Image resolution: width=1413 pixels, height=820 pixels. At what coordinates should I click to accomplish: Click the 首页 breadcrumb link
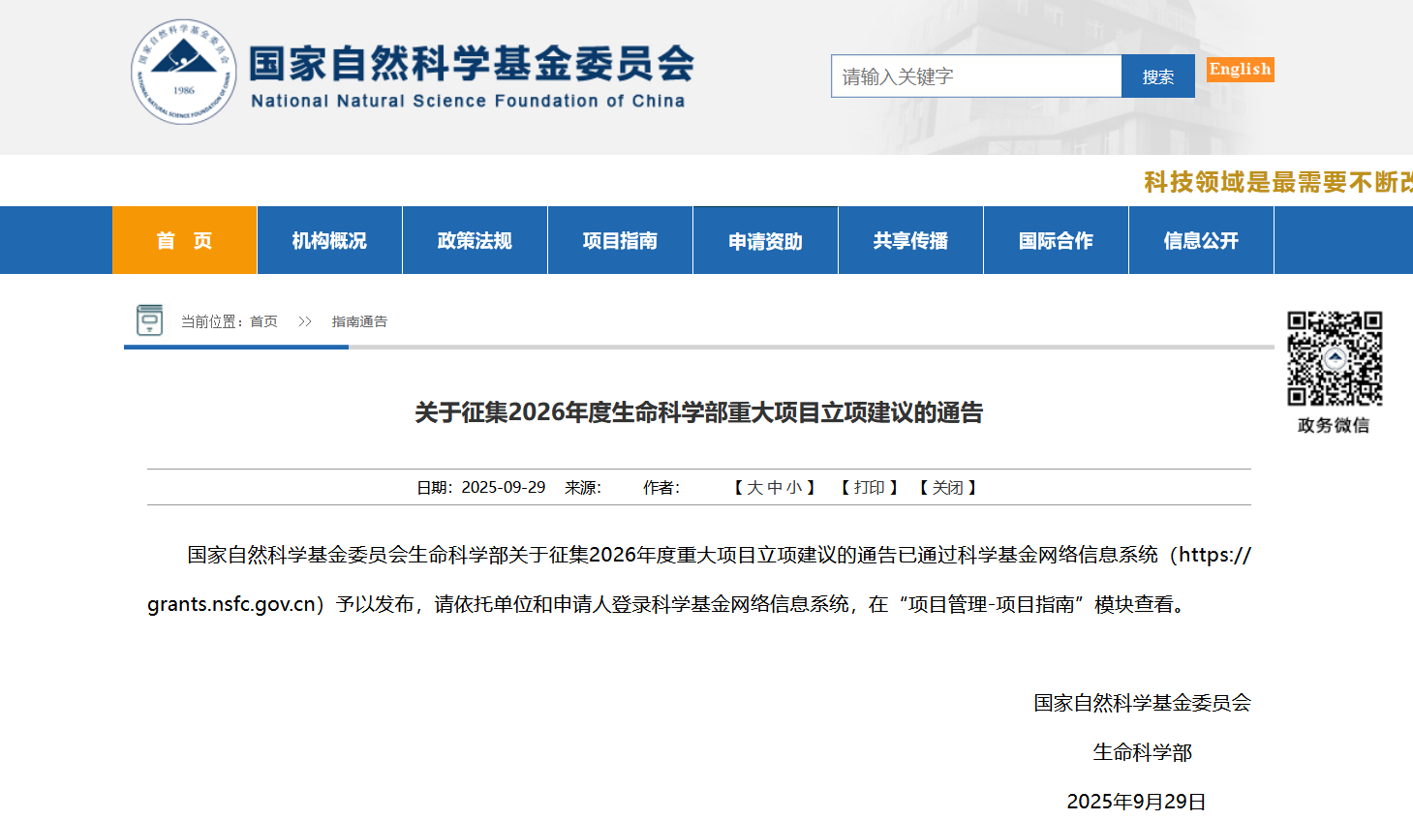point(263,321)
